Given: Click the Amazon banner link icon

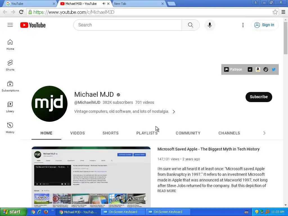Looking at the screenshot, I should click(x=258, y=69).
